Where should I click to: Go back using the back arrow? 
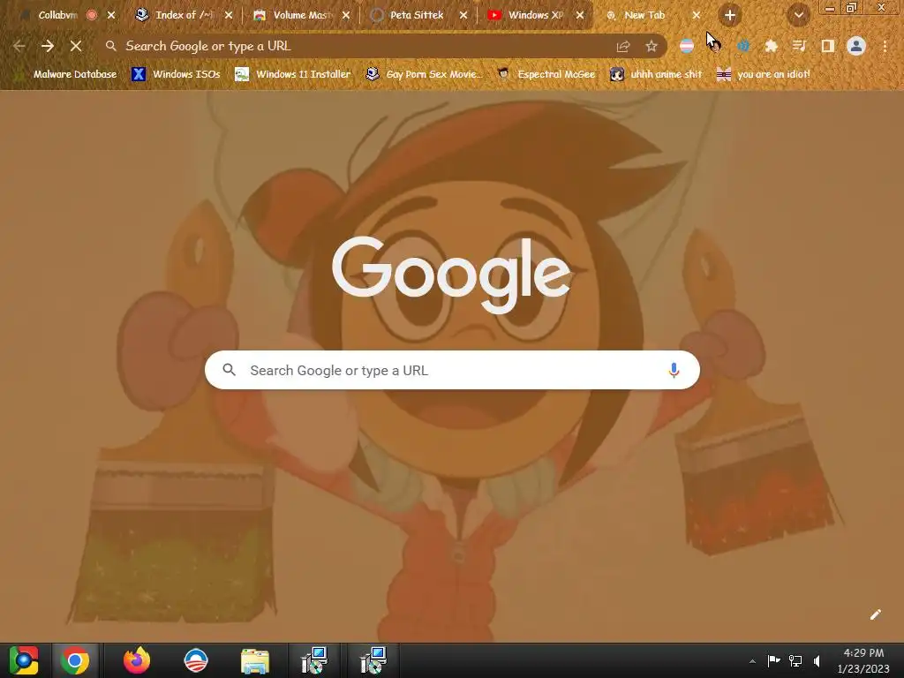coord(19,46)
